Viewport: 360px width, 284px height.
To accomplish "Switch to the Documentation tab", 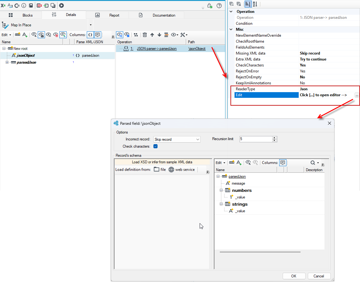I will point(157,15).
